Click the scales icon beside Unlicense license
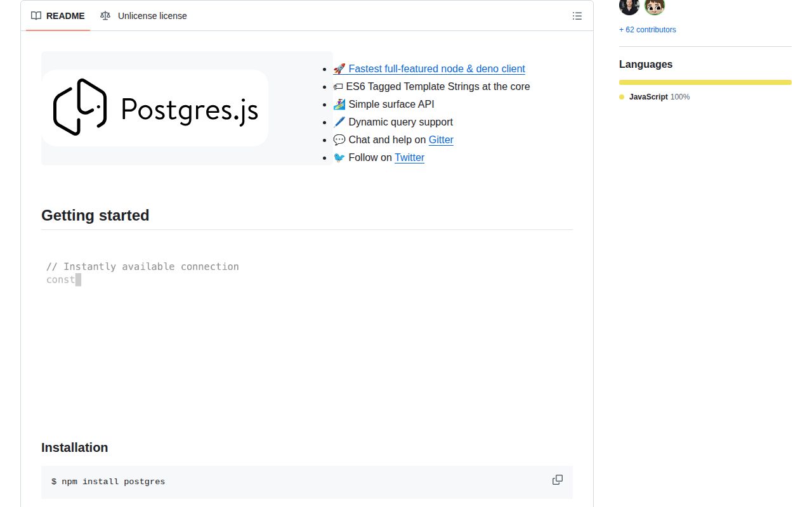The width and height of the screenshot is (812, 507). pyautogui.click(x=105, y=16)
